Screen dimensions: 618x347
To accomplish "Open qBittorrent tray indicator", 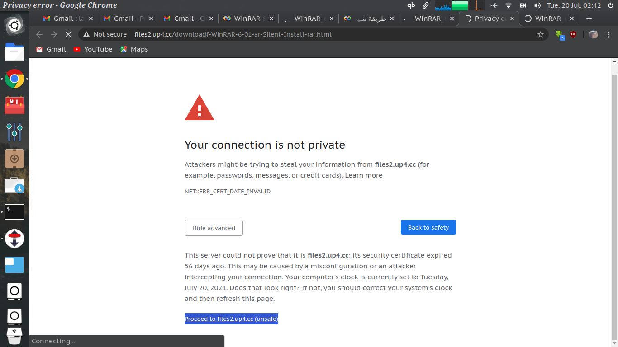I will (x=411, y=5).
